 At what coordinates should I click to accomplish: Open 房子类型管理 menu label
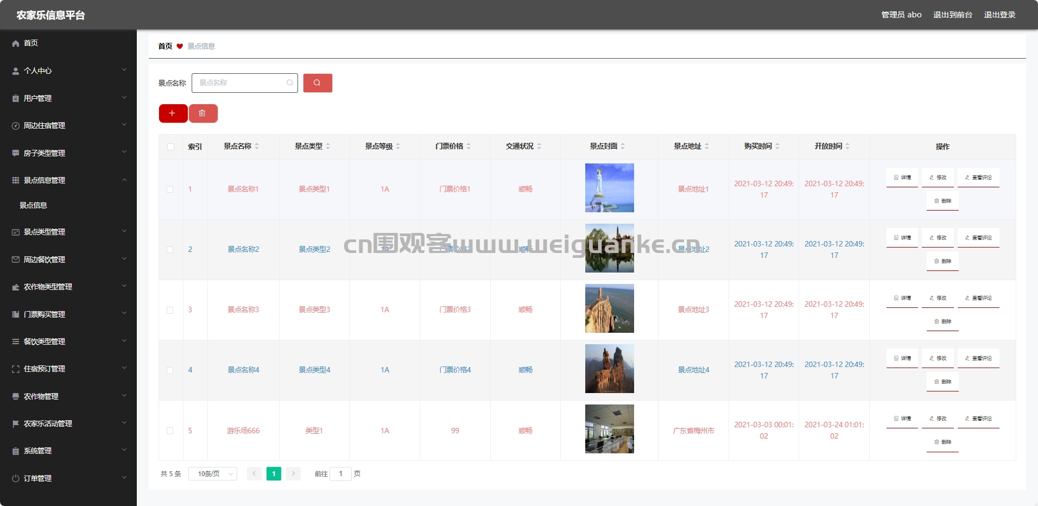(45, 153)
